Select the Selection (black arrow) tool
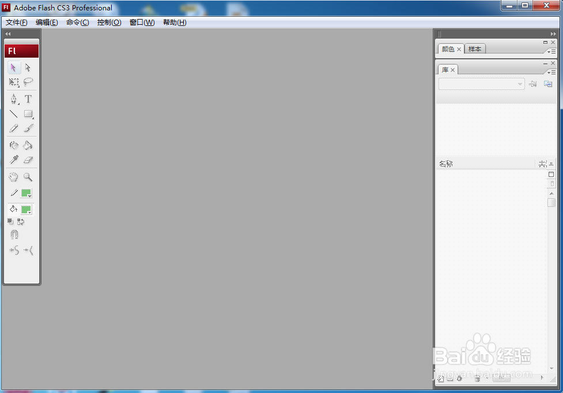Image resolution: width=563 pixels, height=393 pixels. [x=14, y=67]
